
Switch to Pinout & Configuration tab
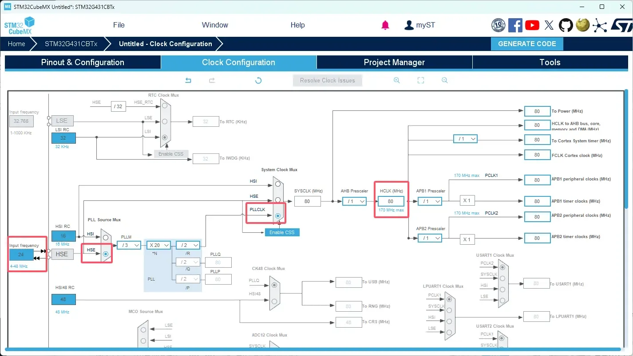83,63
